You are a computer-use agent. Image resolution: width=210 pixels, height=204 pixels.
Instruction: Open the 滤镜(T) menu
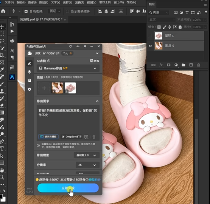click(x=79, y=2)
